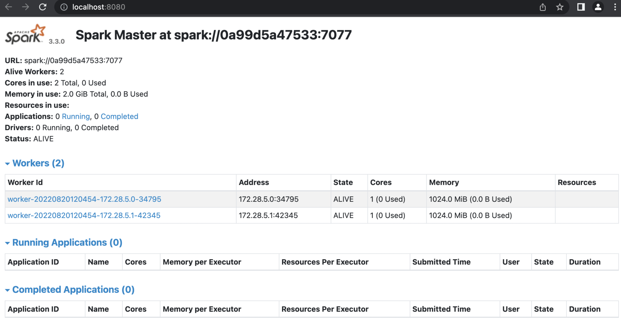Collapse the Running Applications section

[7, 243]
